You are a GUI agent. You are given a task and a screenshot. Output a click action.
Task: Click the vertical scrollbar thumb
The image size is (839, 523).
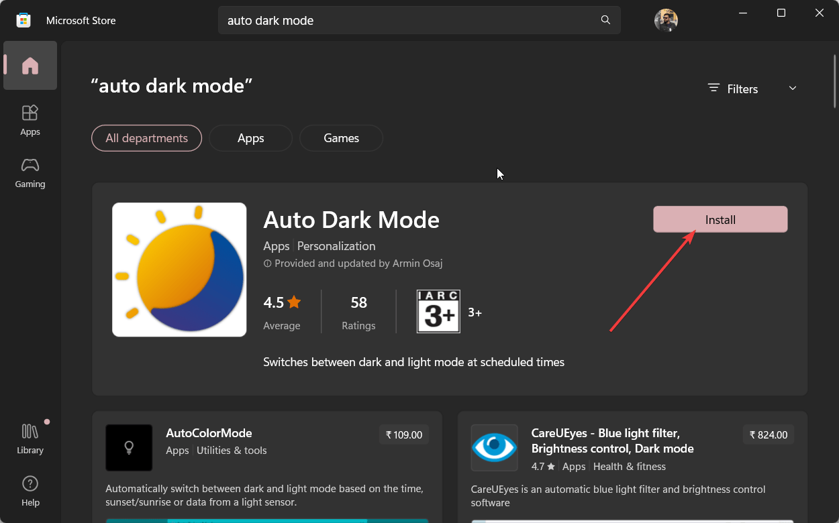coord(835,81)
